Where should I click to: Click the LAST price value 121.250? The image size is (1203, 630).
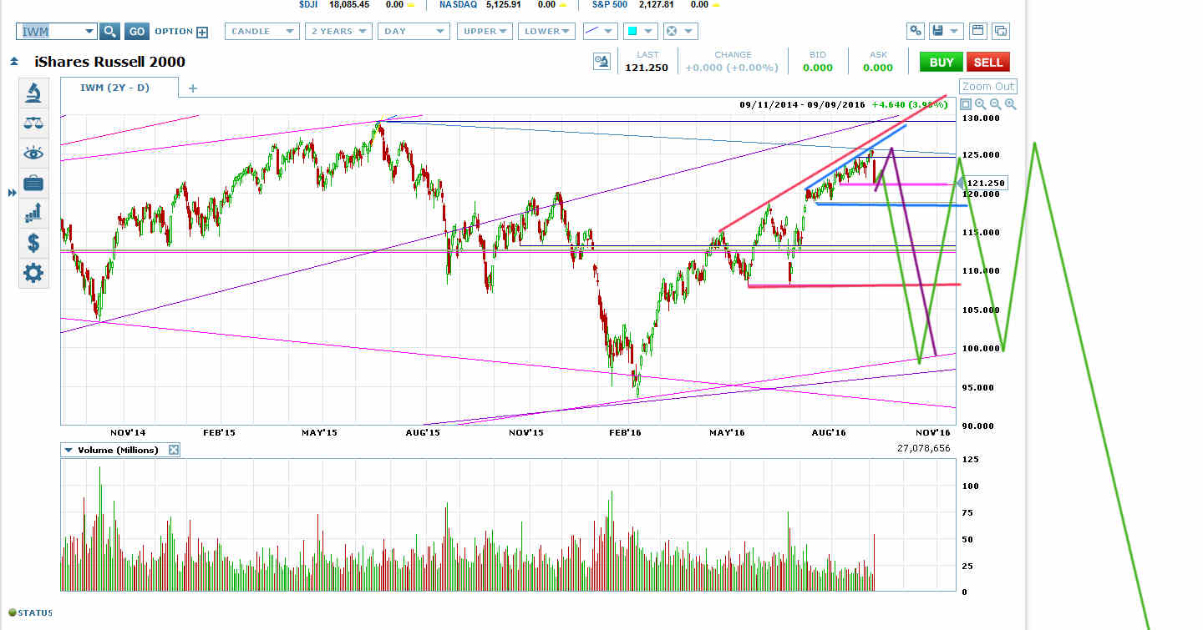(648, 68)
